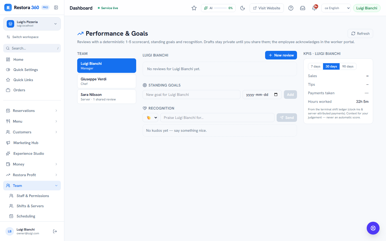Open the inbox tray icon
This screenshot has height=241, width=386.
click(303, 8)
